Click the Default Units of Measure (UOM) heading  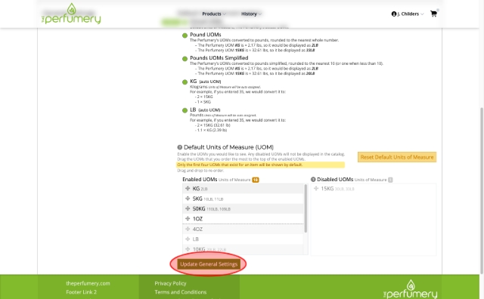[x=228, y=147]
